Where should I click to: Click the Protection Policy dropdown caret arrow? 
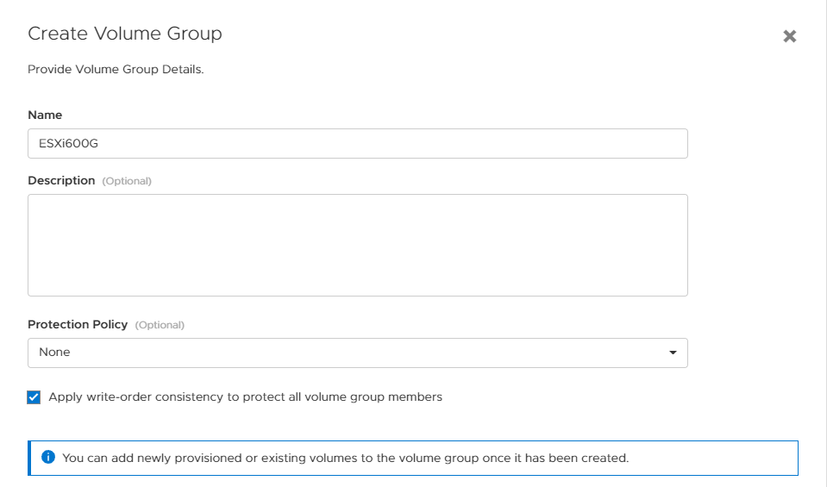(673, 353)
